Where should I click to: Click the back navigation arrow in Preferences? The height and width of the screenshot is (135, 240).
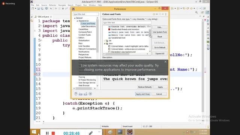(x=154, y=14)
